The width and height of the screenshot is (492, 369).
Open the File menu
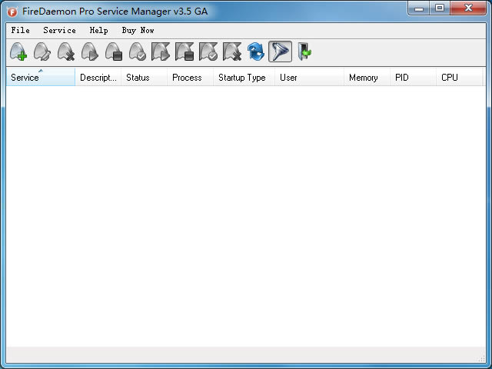click(21, 31)
